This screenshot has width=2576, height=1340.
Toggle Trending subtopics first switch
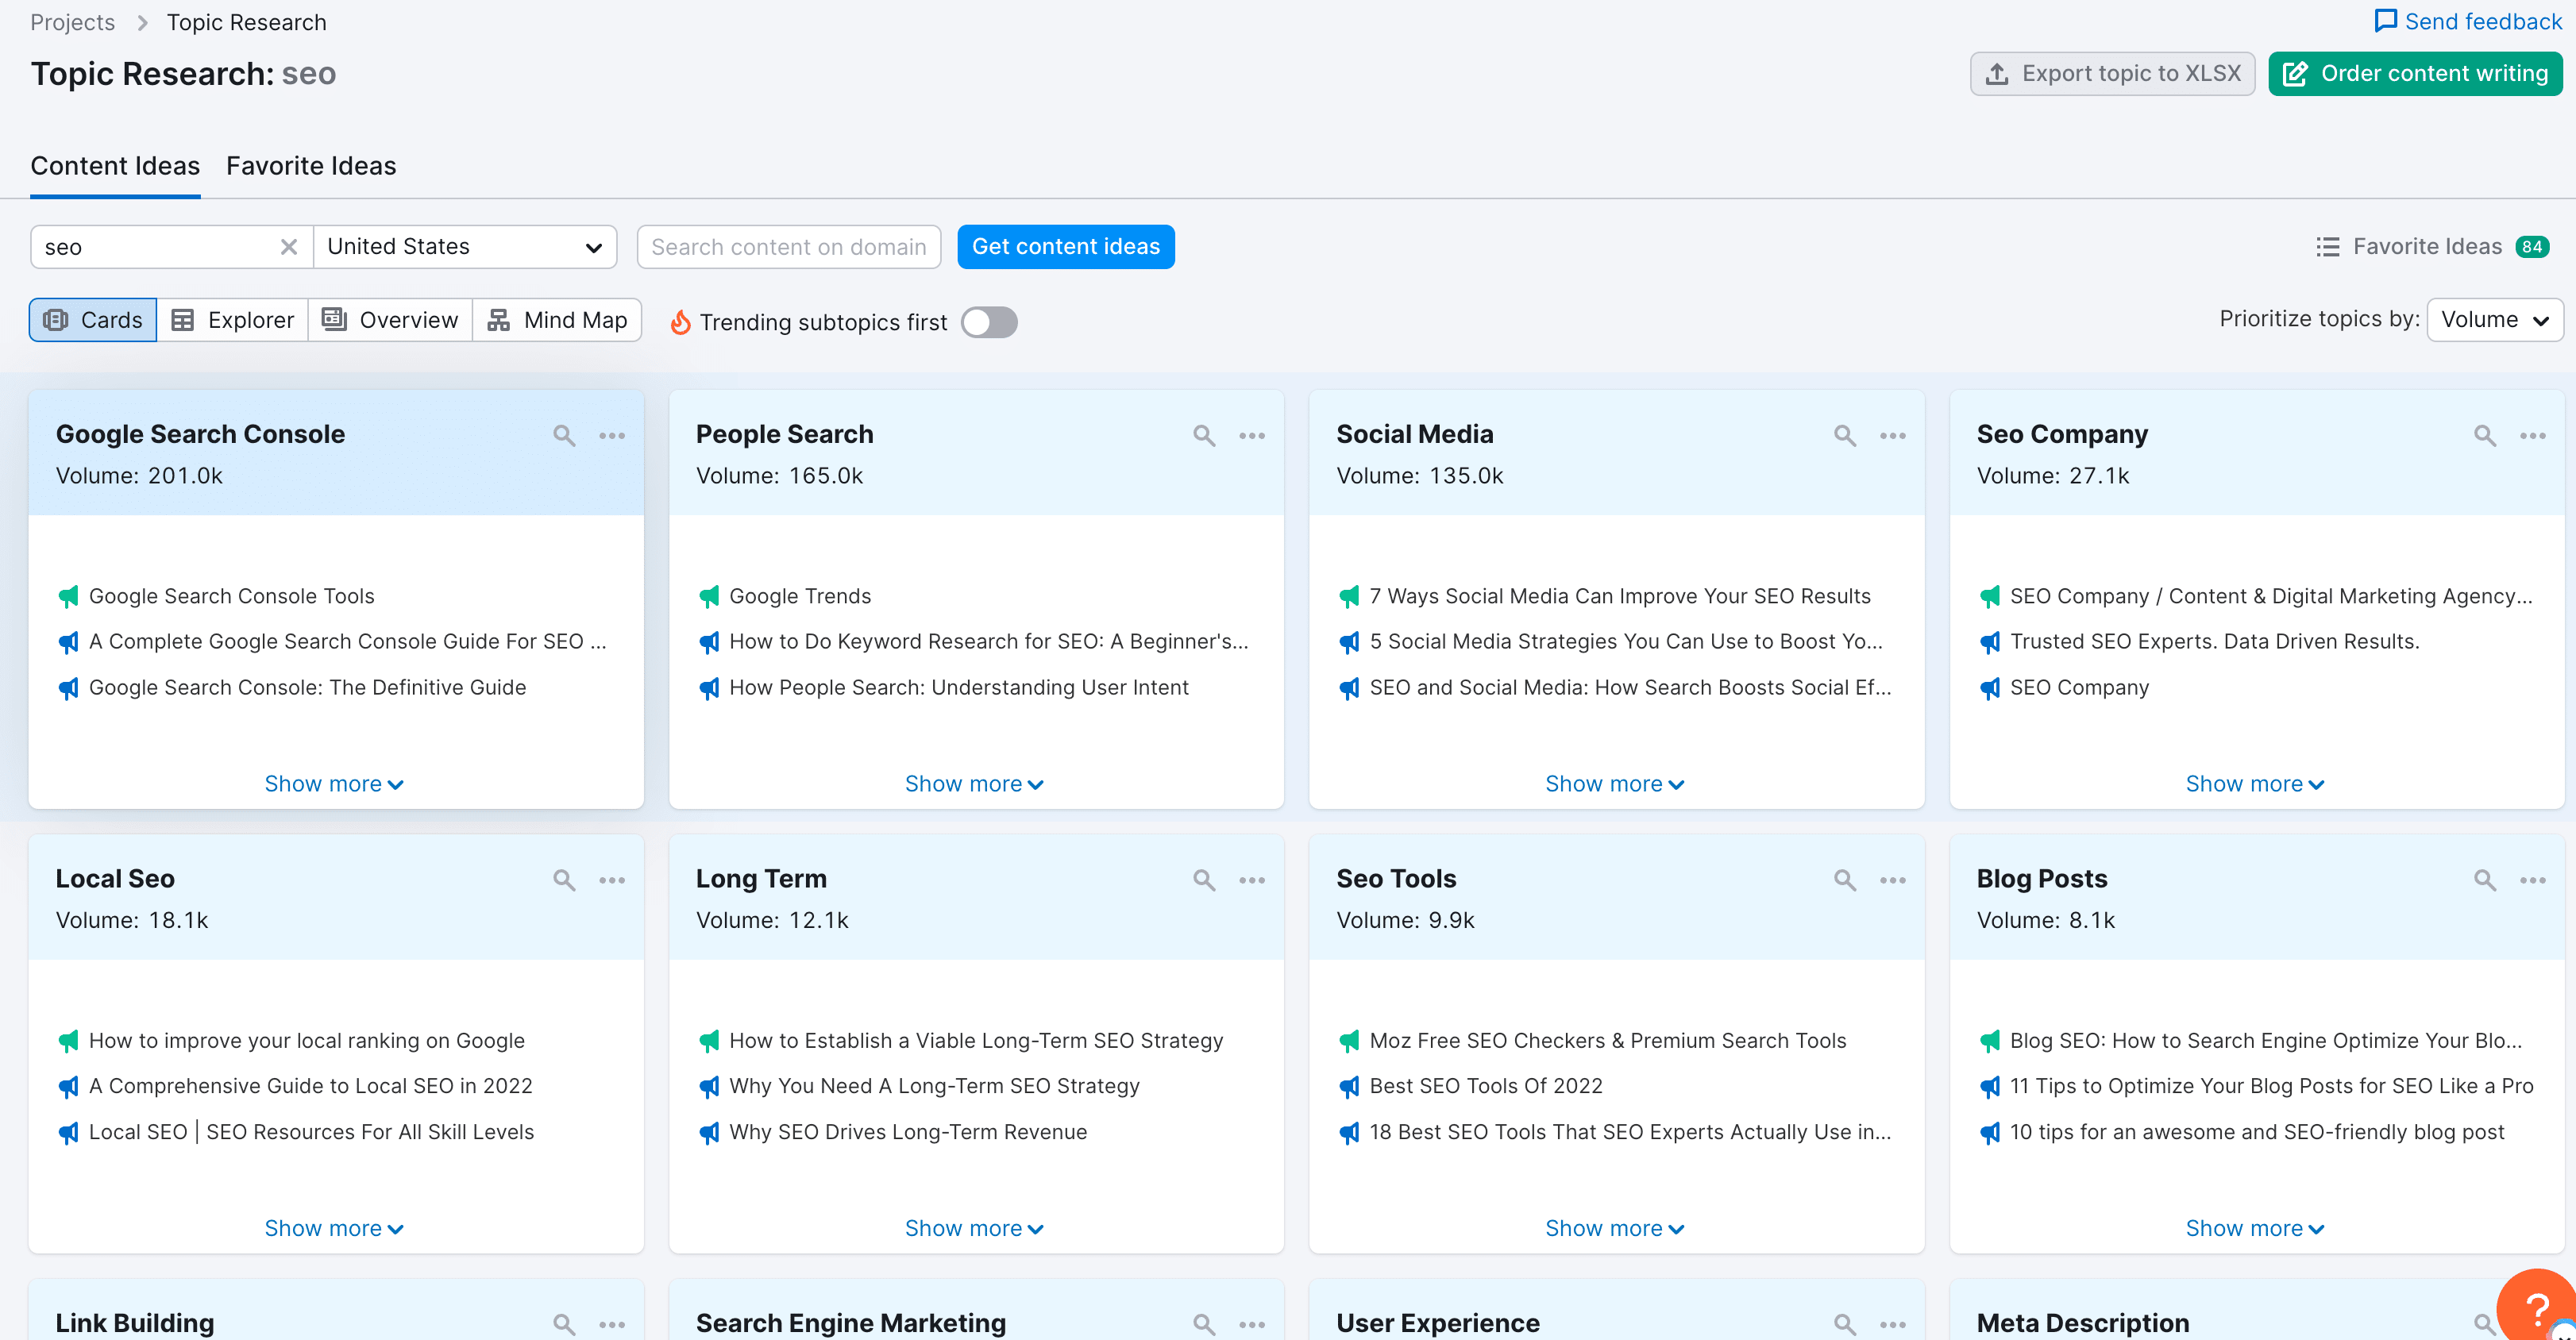pos(989,322)
